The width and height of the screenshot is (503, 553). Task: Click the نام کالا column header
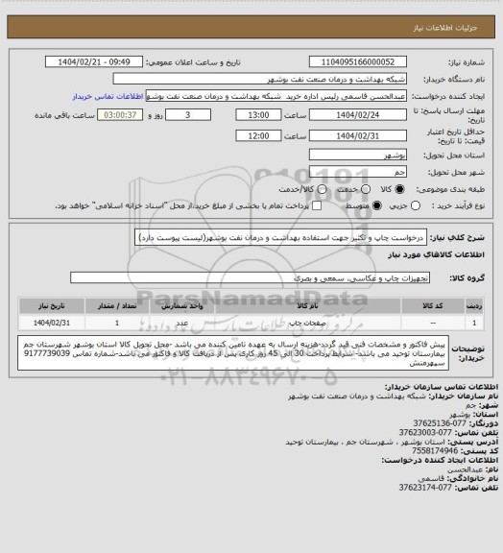pos(307,305)
